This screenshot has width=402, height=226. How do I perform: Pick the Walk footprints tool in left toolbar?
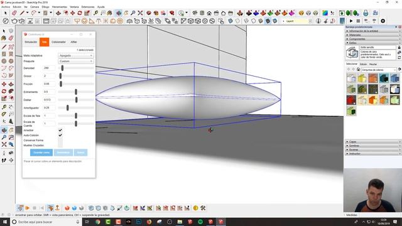click(4, 160)
